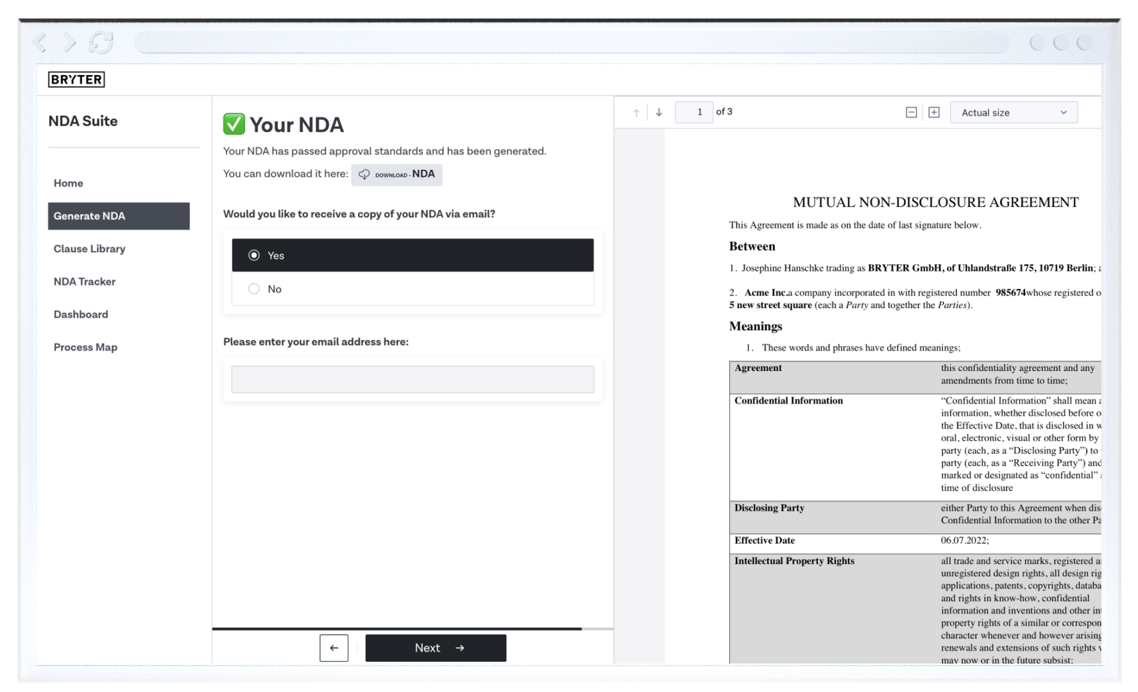The width and height of the screenshot is (1138, 692).
Task: Go to previous PDF page arrow
Action: [636, 112]
